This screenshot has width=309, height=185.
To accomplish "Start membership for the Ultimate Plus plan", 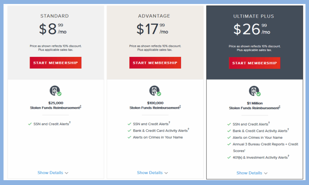I will (x=255, y=63).
